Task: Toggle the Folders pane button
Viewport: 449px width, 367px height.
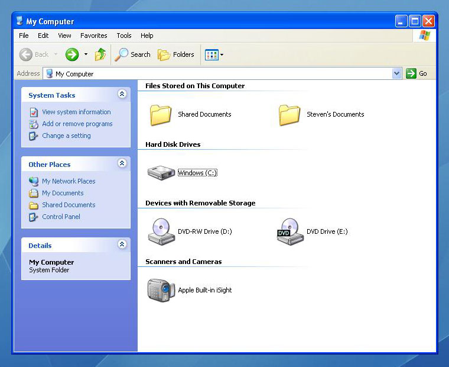Action: [x=176, y=54]
